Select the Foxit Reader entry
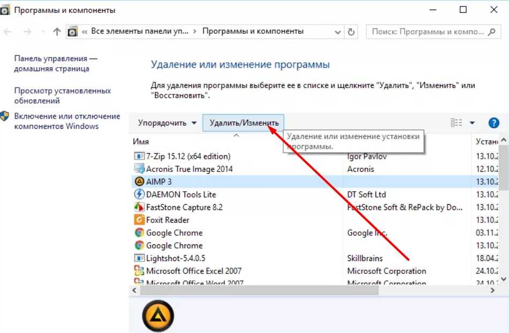Viewport: 509px width, 333px height. click(x=315, y=220)
